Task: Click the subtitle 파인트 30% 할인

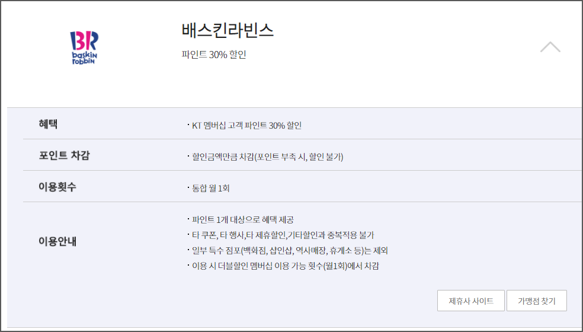Action: pos(214,55)
